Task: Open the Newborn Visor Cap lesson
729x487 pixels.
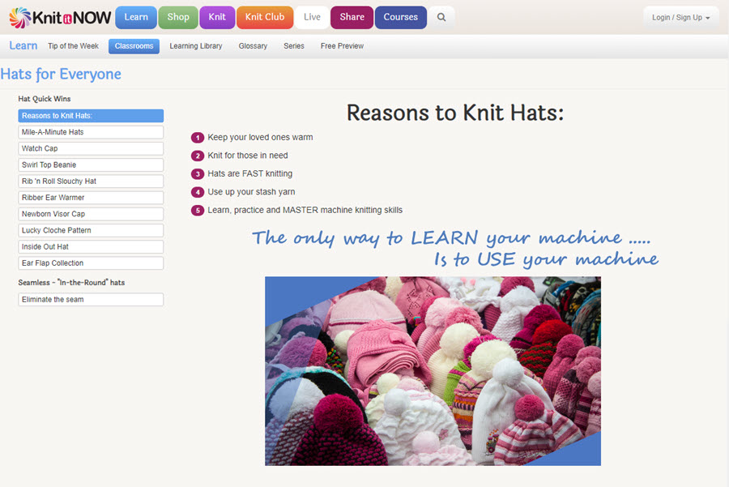Action: (x=91, y=214)
